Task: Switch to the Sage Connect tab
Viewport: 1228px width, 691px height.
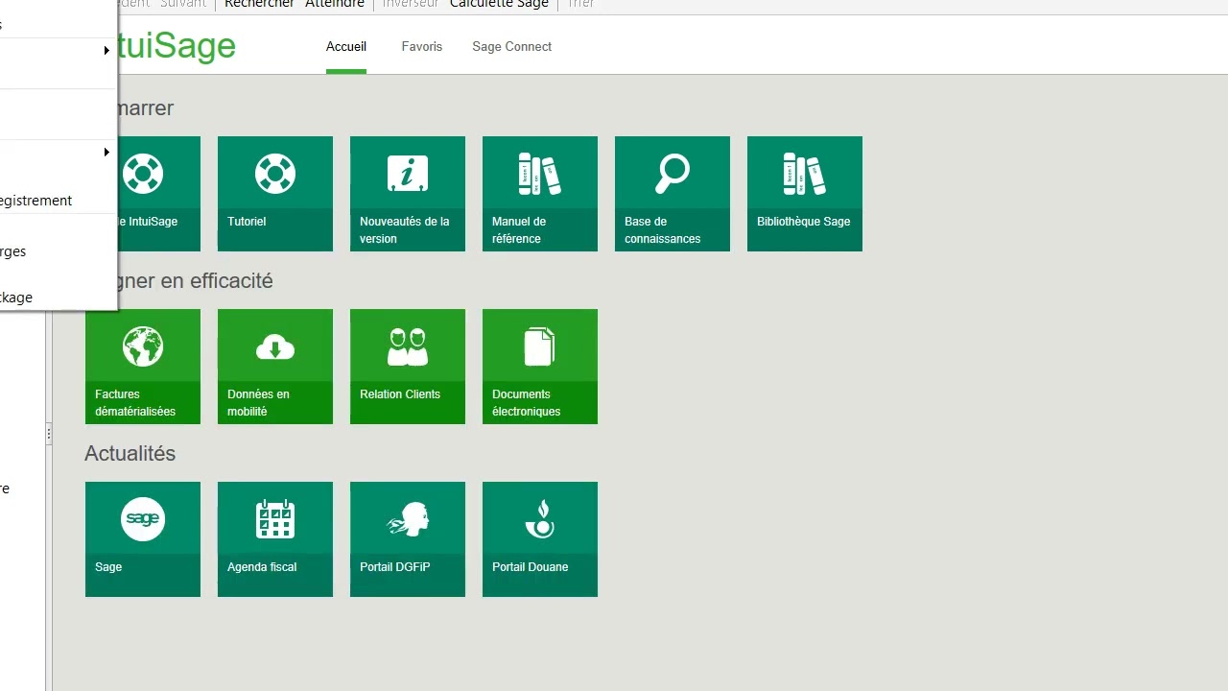Action: point(512,46)
